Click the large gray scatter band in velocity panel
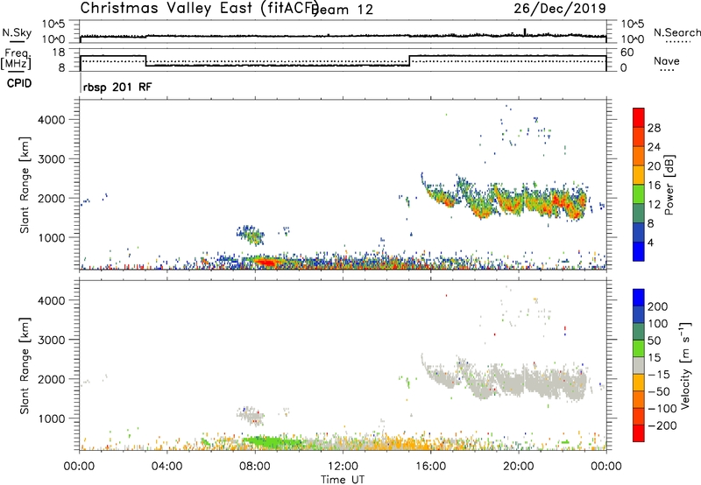701x485 pixels. pos(506,379)
